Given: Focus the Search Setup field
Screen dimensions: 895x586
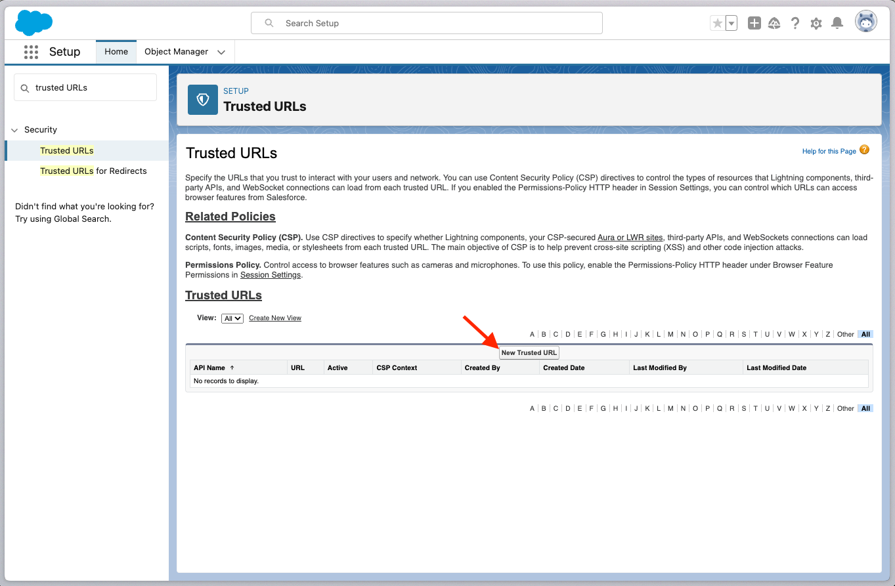Looking at the screenshot, I should [427, 23].
